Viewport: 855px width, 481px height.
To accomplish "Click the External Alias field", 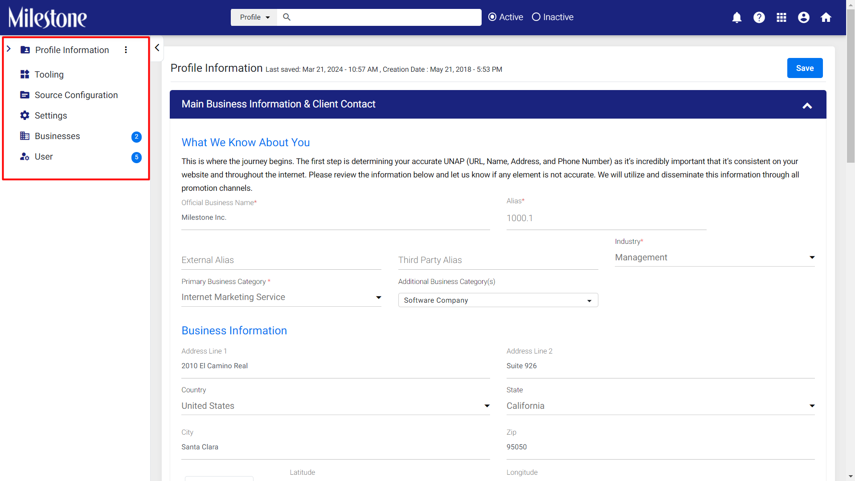I will (x=281, y=260).
